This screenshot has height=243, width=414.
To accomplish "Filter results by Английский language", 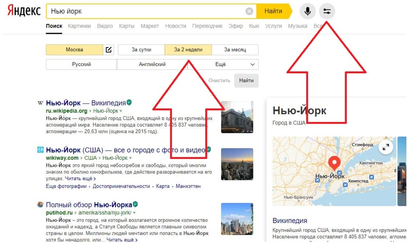I will (x=152, y=64).
